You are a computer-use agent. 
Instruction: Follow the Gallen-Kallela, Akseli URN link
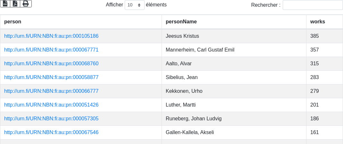pyautogui.click(x=51, y=132)
